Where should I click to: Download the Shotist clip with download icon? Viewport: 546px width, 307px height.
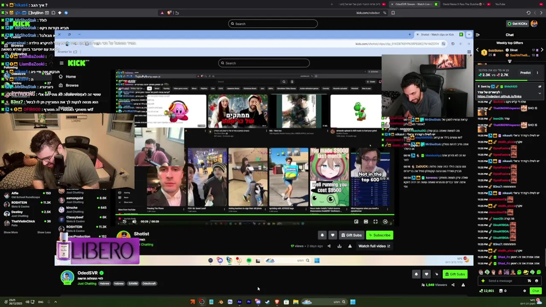(x=340, y=246)
